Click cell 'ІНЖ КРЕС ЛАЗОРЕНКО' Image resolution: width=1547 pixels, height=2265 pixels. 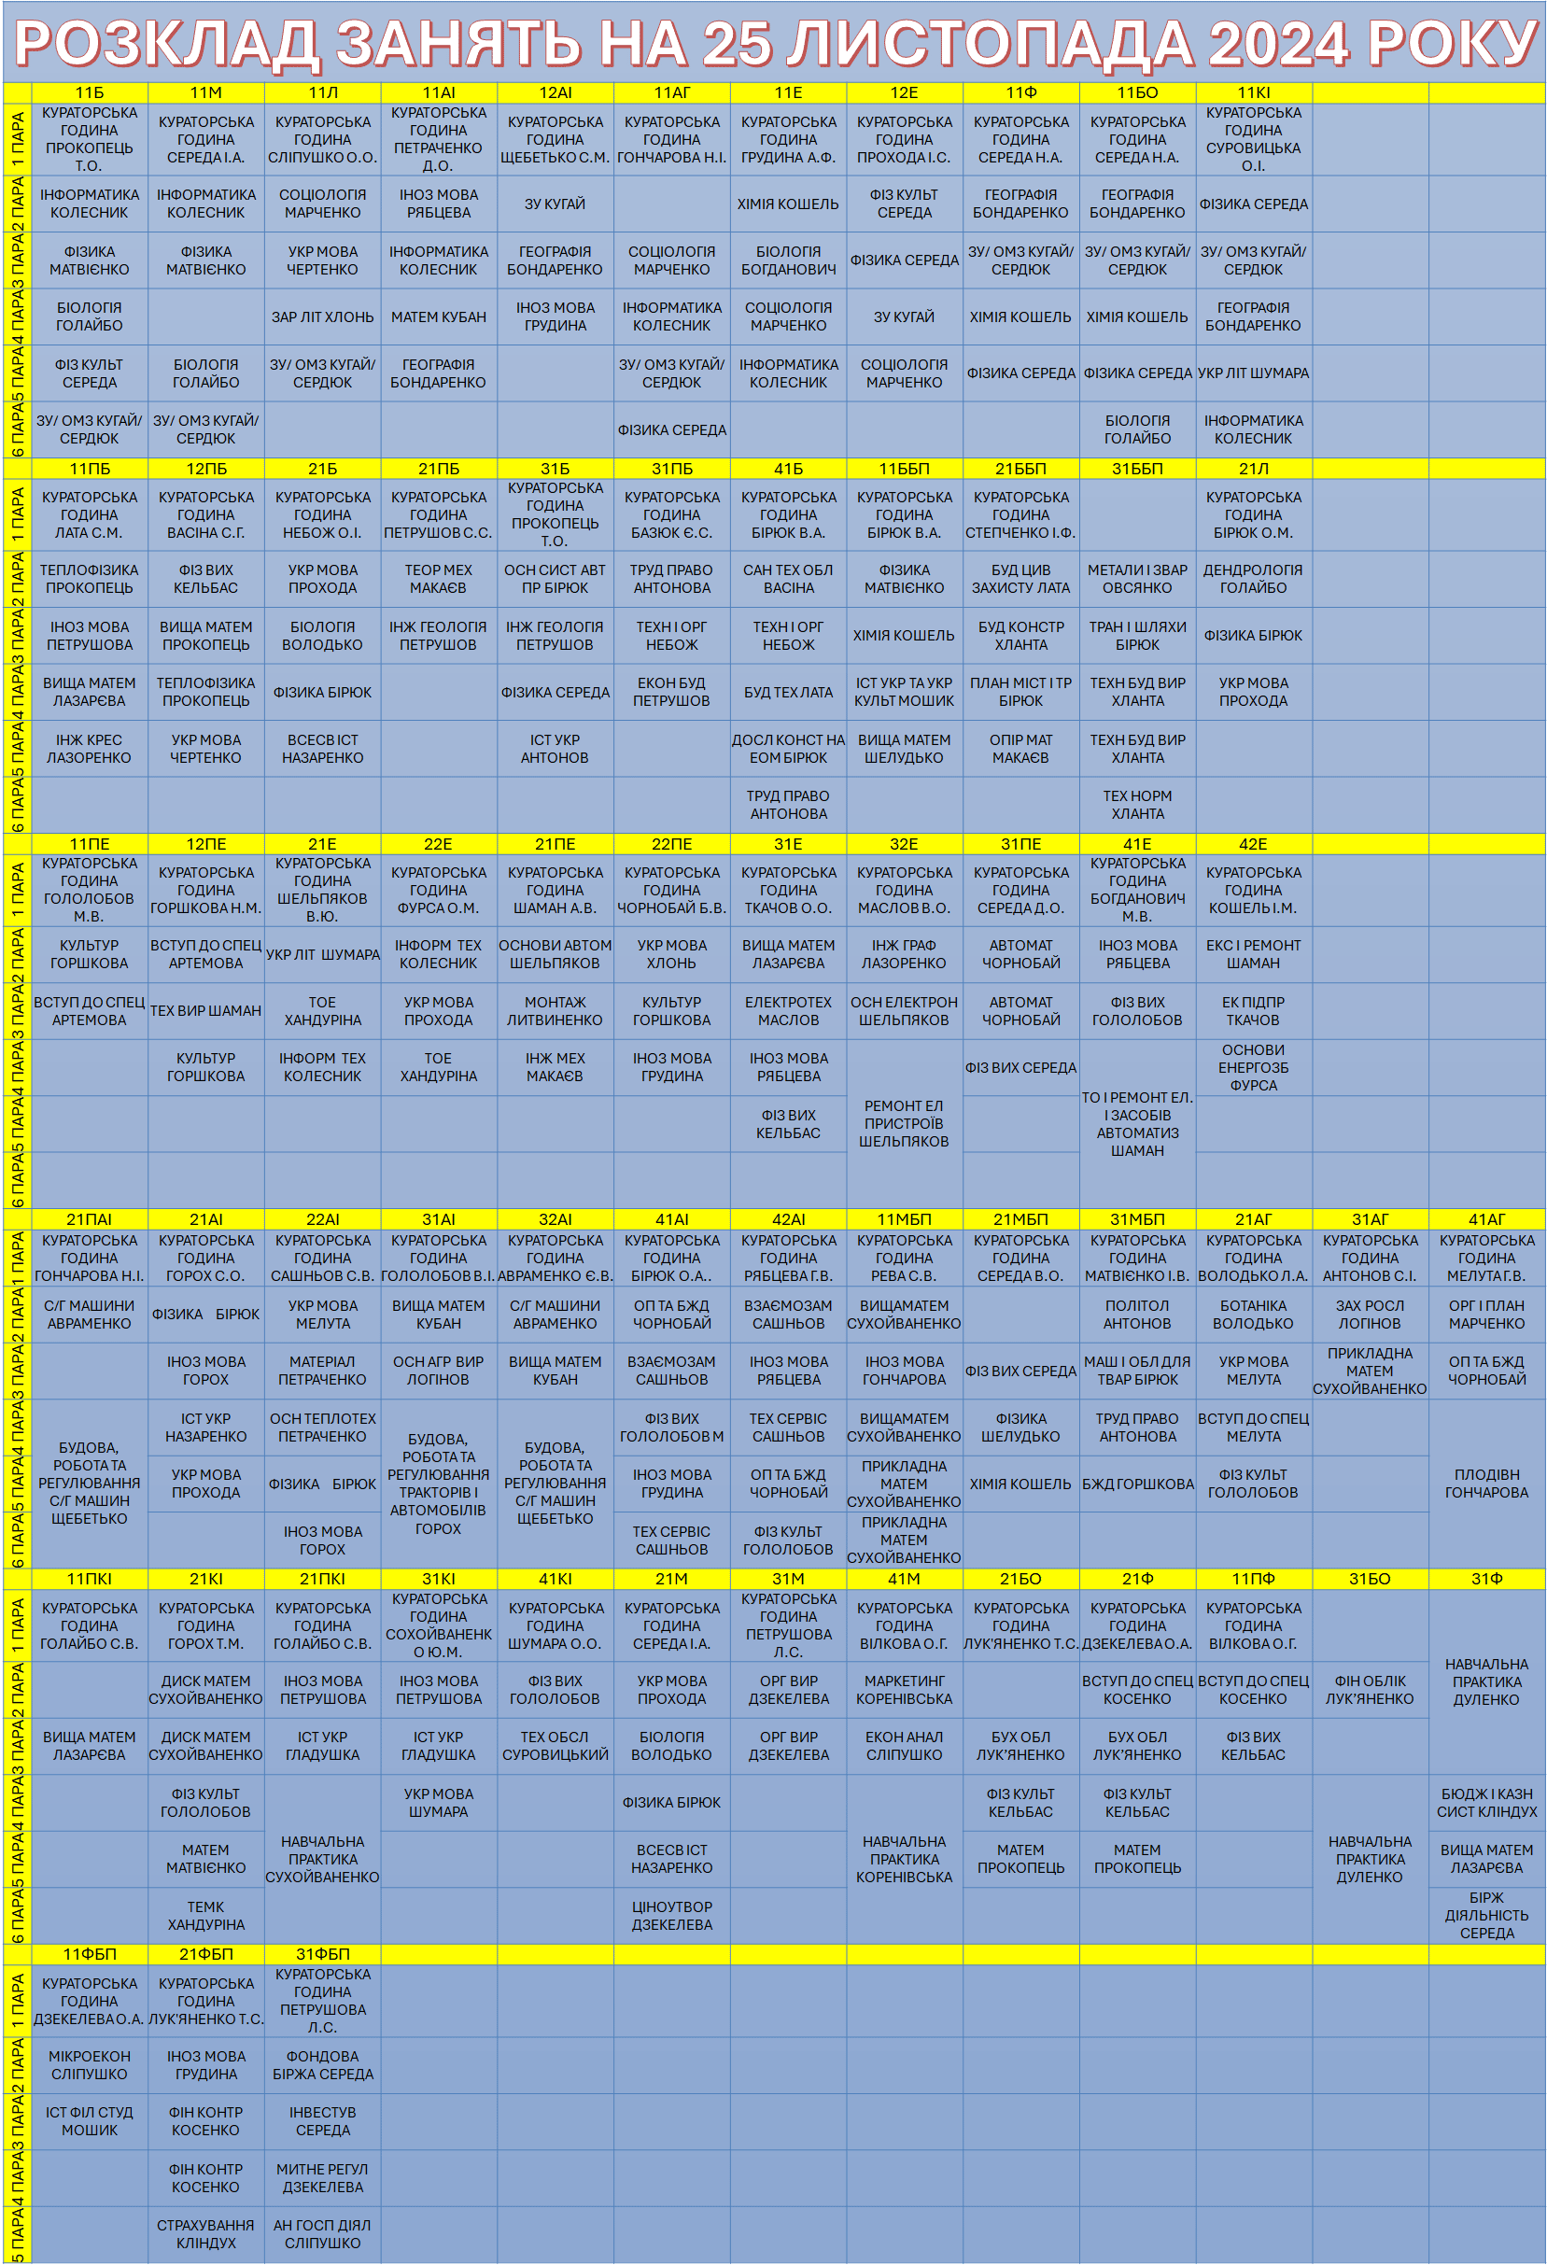click(89, 749)
